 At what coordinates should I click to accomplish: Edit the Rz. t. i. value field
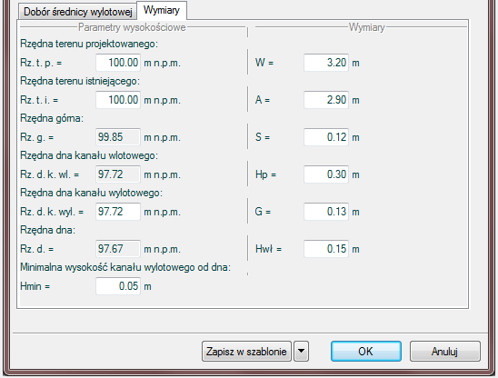click(x=118, y=100)
